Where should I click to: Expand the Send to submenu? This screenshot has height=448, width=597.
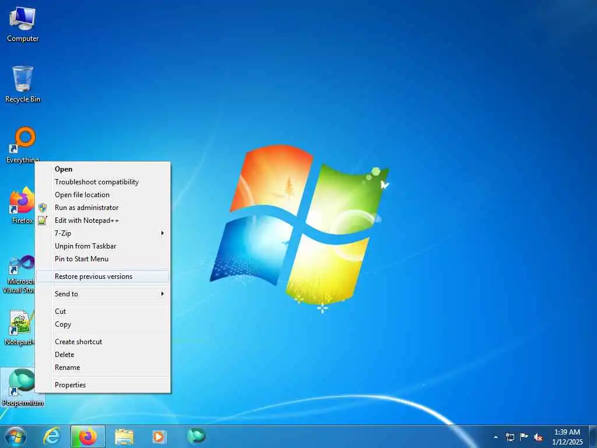102,294
